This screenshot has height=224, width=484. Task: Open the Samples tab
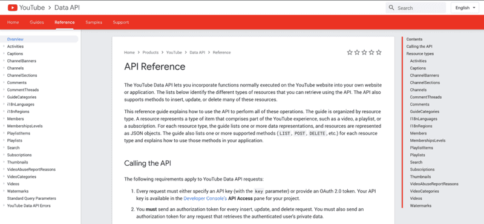[94, 22]
